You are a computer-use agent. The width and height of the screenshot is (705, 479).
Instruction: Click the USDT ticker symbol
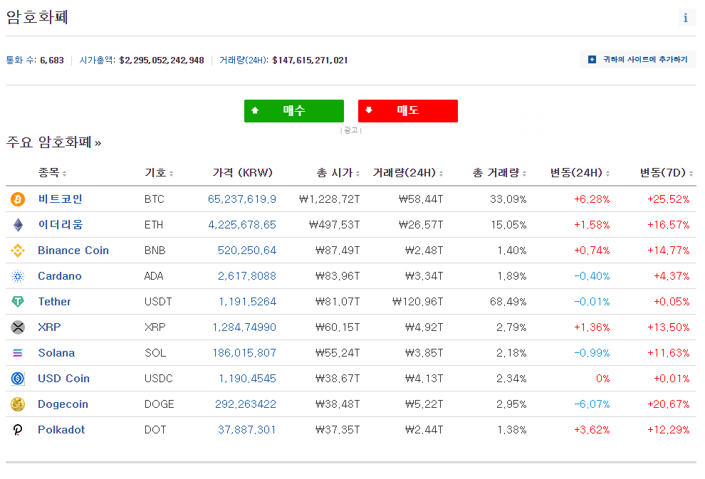pyautogui.click(x=158, y=302)
